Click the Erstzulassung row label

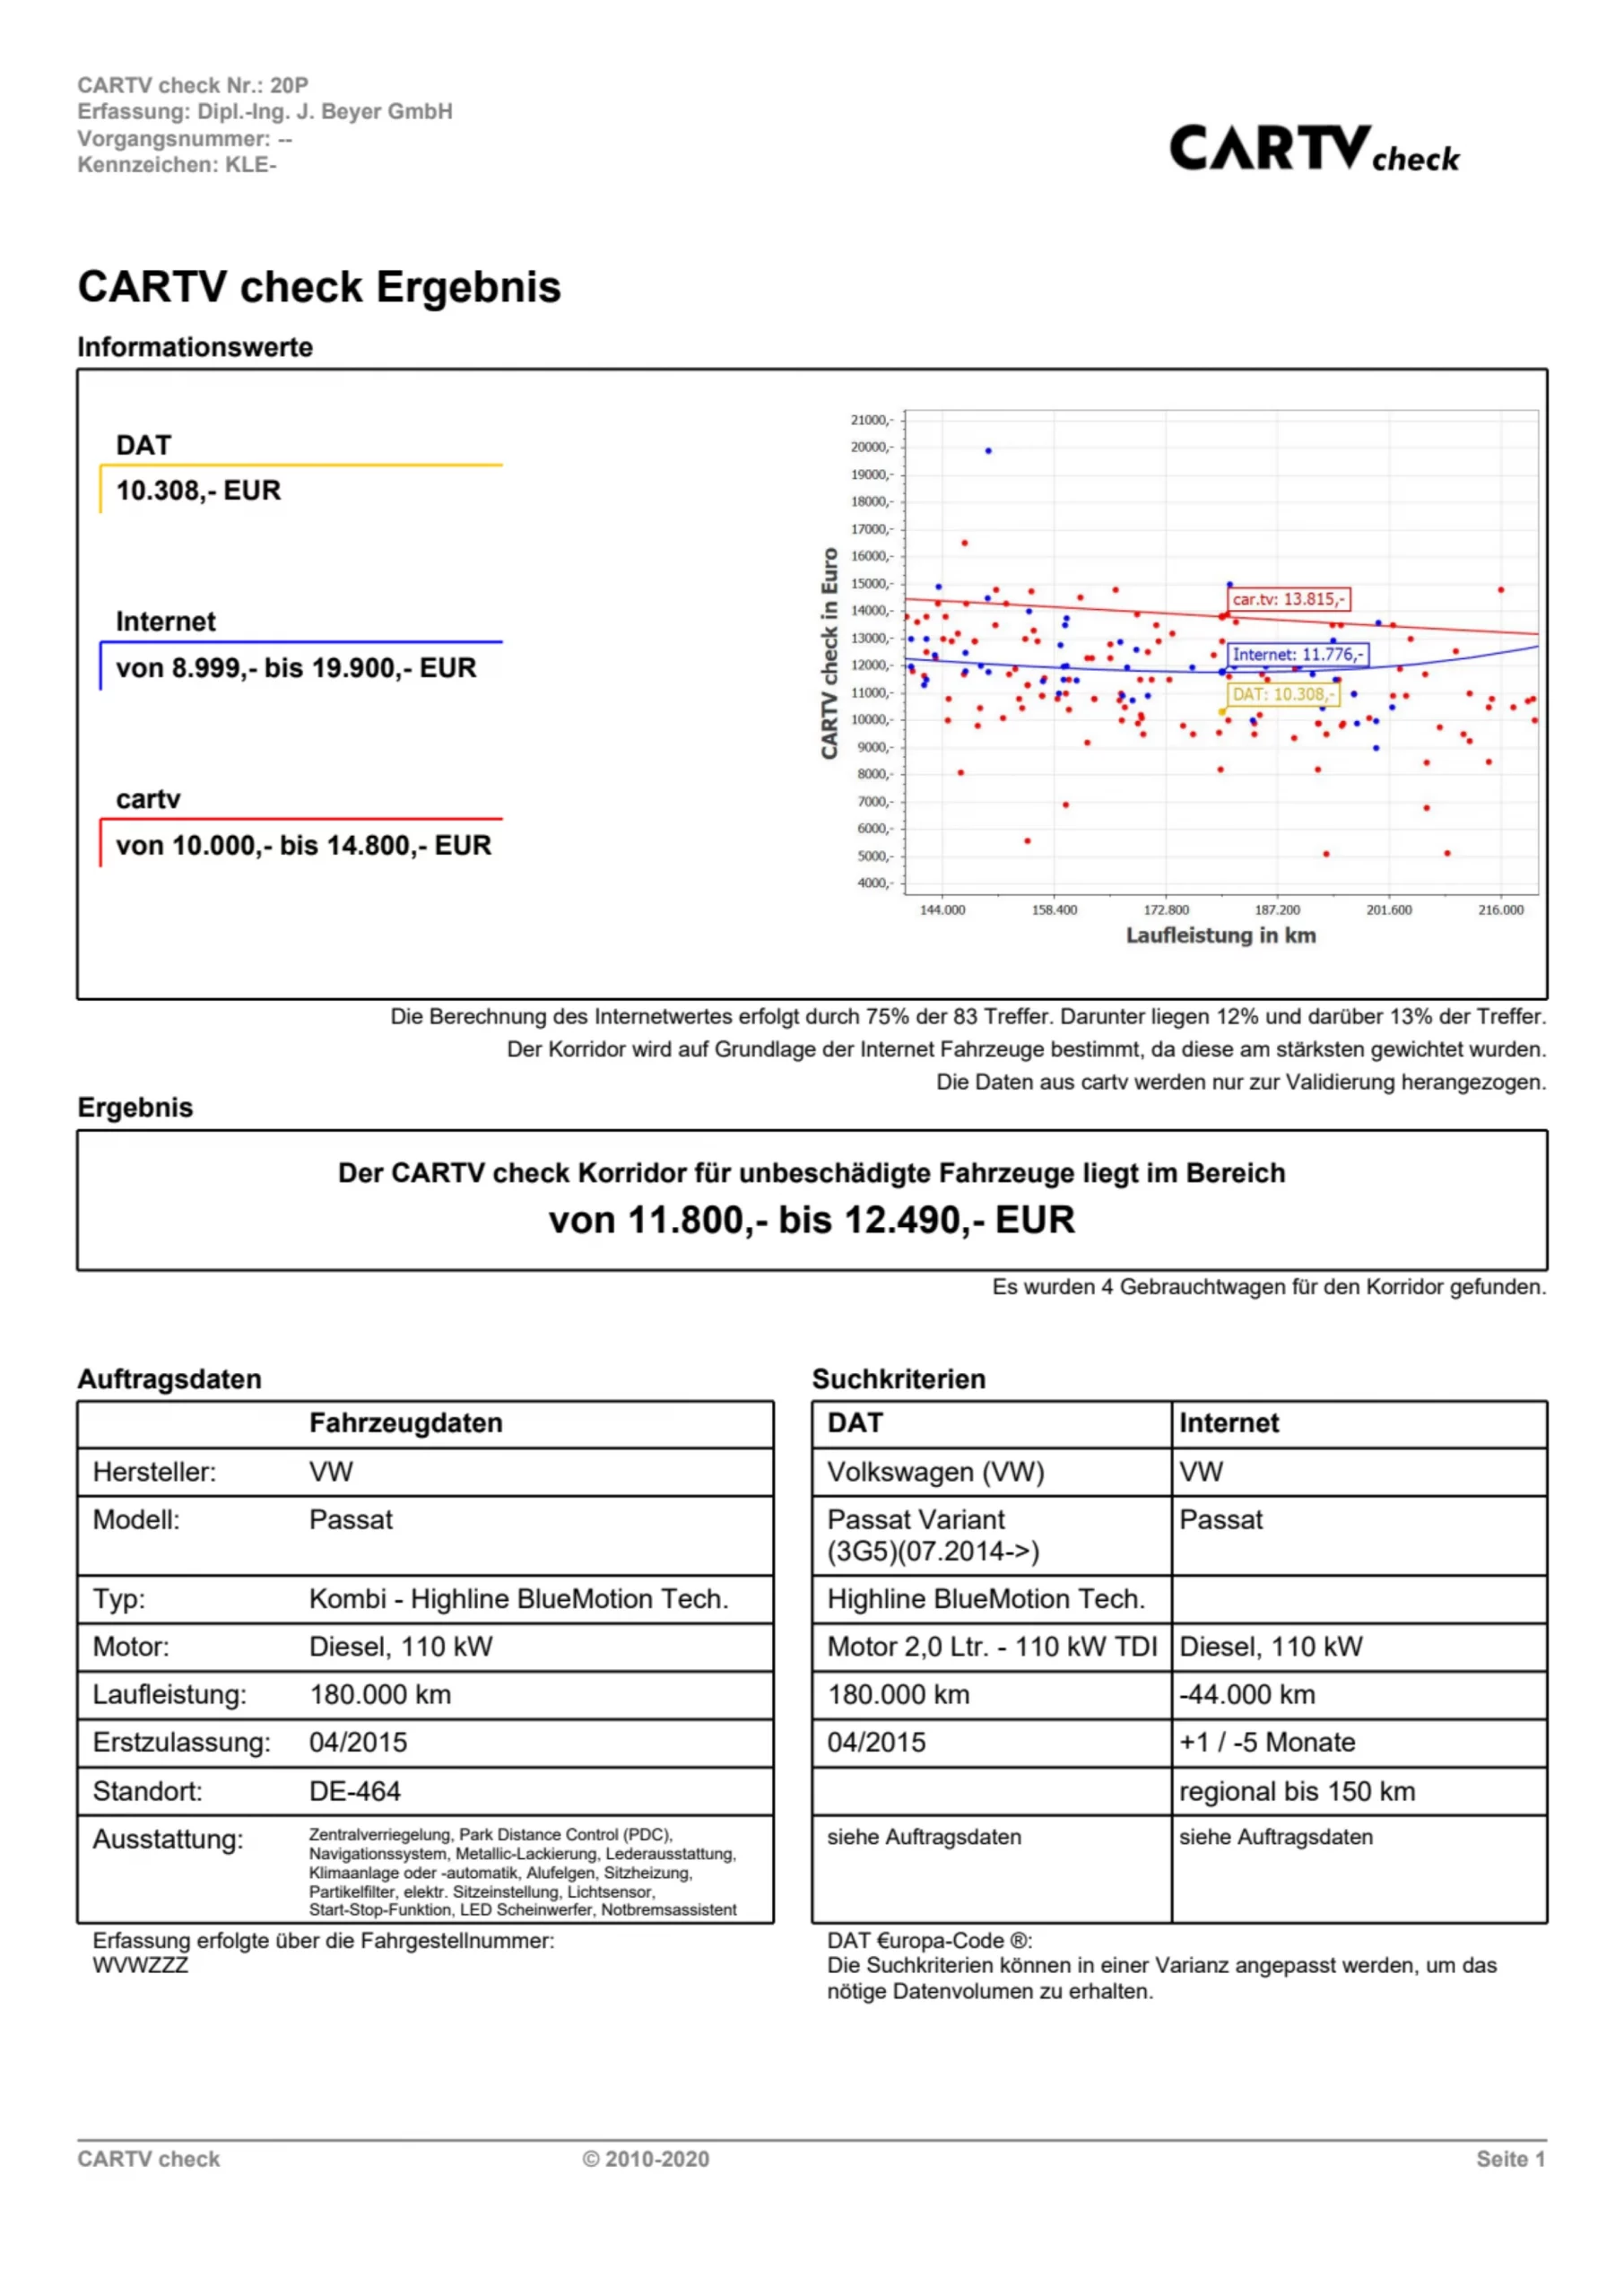[181, 1743]
